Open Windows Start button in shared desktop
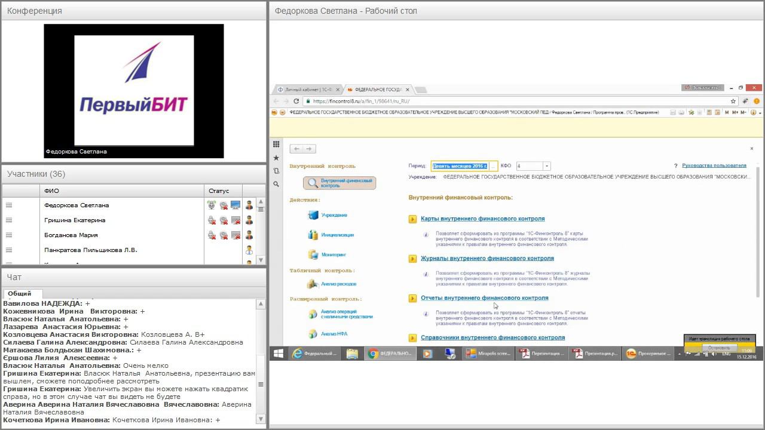Image resolution: width=765 pixels, height=430 pixels. click(279, 354)
